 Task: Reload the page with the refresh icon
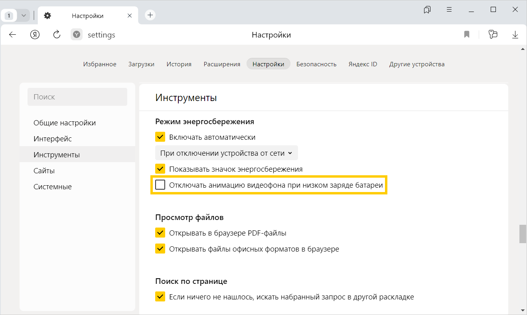pyautogui.click(x=57, y=35)
